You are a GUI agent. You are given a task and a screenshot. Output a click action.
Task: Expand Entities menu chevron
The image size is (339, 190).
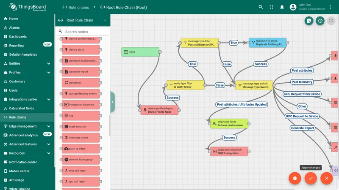pos(49,64)
